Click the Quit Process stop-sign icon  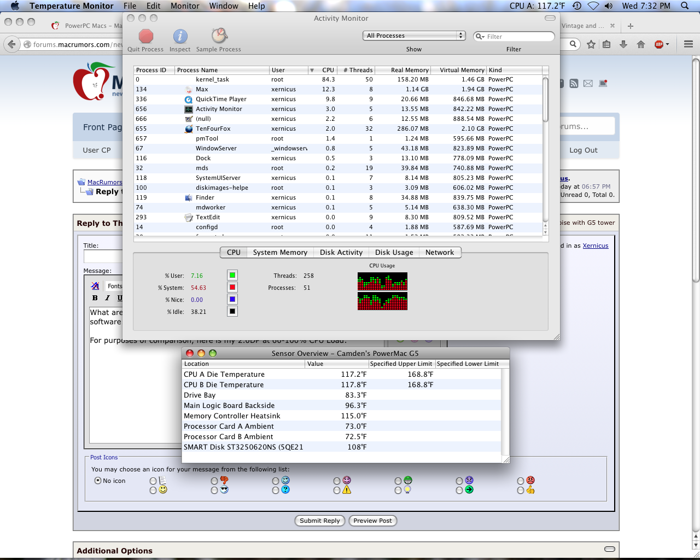tap(145, 36)
